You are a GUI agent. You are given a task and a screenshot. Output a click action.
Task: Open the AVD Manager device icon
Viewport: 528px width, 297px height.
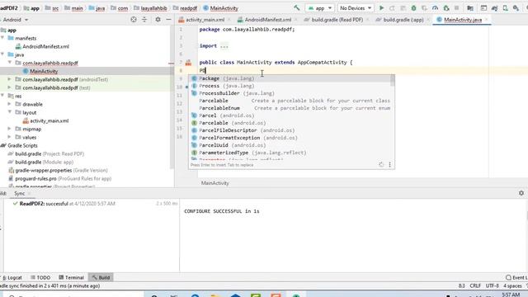click(x=505, y=8)
